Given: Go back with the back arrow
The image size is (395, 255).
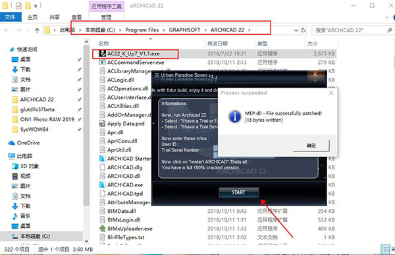Looking at the screenshot, I should pos(7,30).
